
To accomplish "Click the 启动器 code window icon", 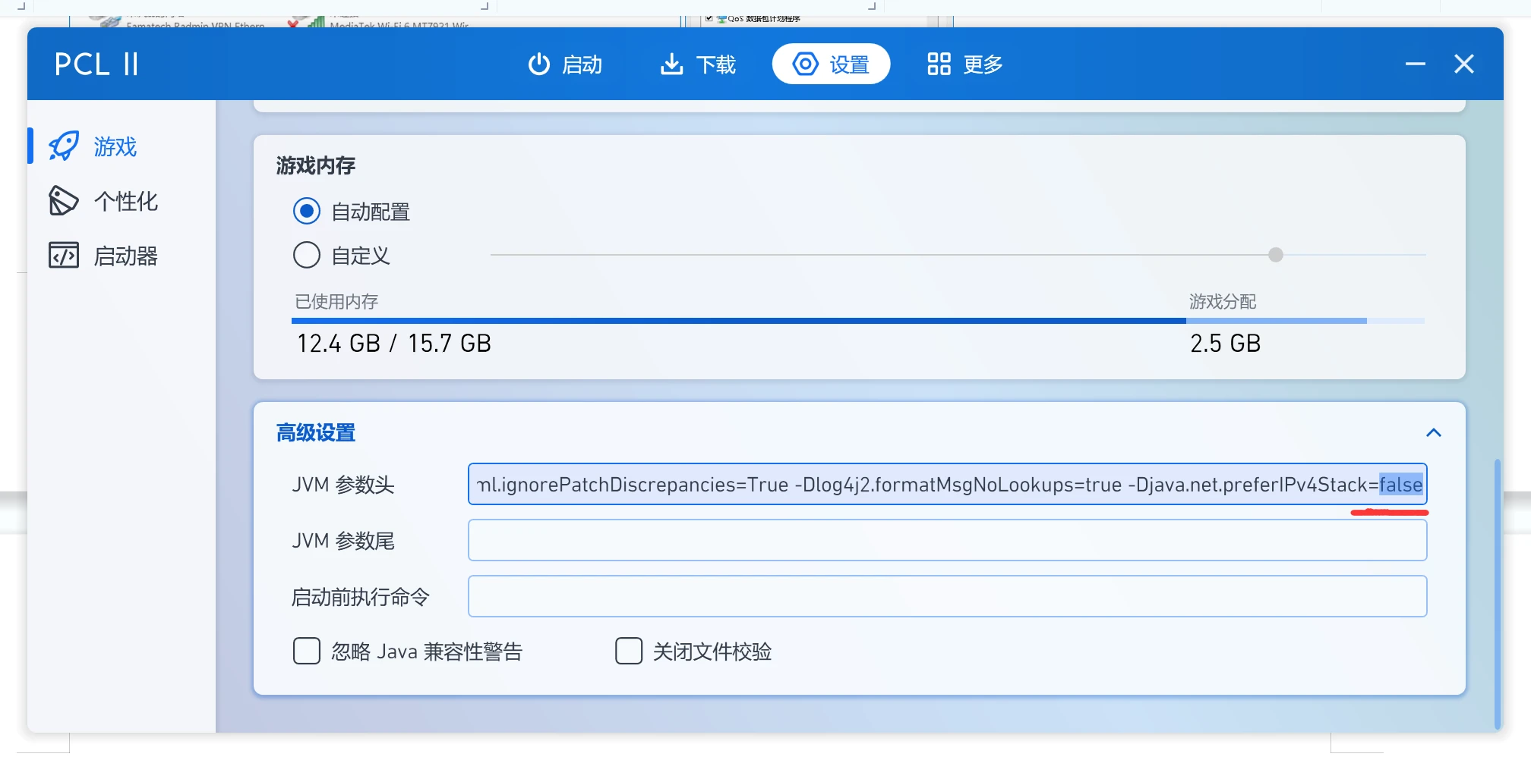I will pos(64,256).
